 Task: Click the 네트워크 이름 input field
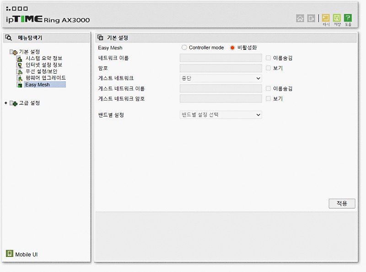pos(221,58)
